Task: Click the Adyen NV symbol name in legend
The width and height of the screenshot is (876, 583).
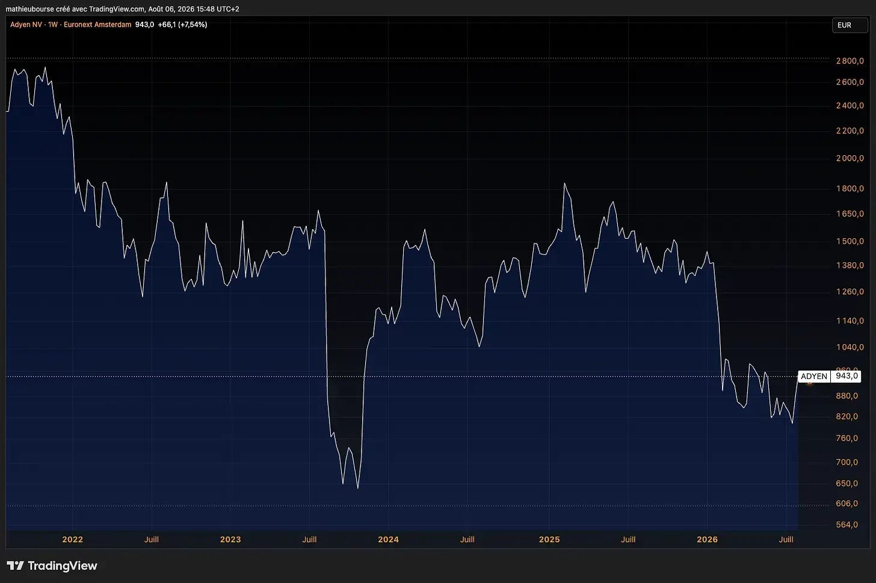Action: [27, 25]
